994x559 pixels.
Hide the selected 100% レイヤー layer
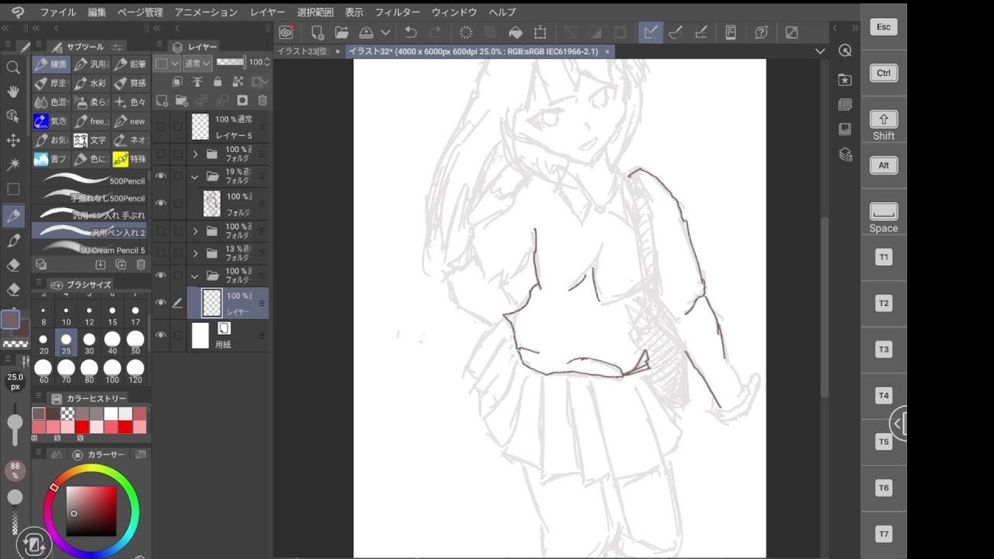click(x=161, y=303)
